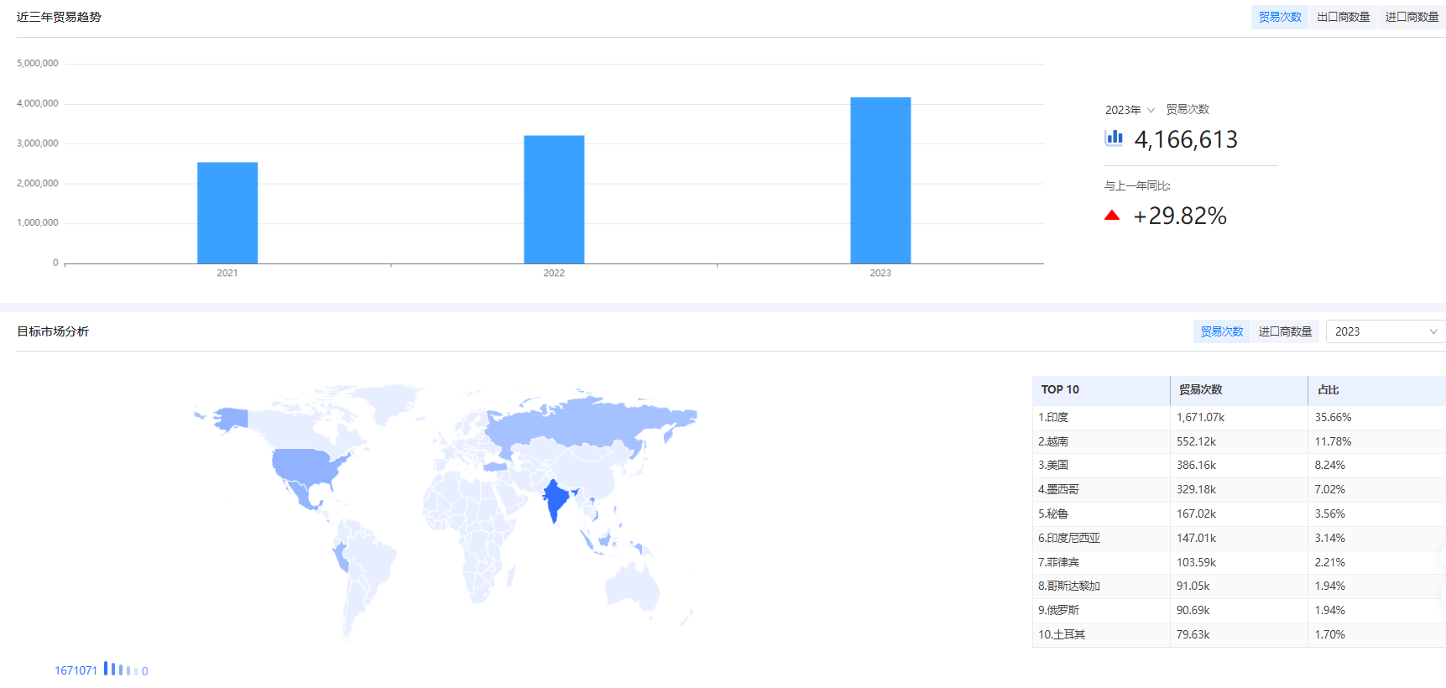Click the red upward triangle growth icon
The image size is (1446, 688).
1112,216
